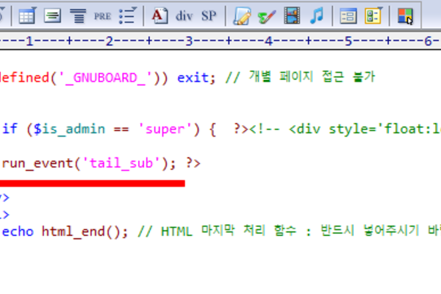Insert a div tag from the toolbar
This screenshot has height=294, width=441.
tap(184, 15)
